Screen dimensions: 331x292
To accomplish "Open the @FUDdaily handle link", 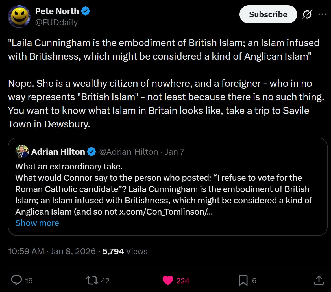I will (56, 23).
